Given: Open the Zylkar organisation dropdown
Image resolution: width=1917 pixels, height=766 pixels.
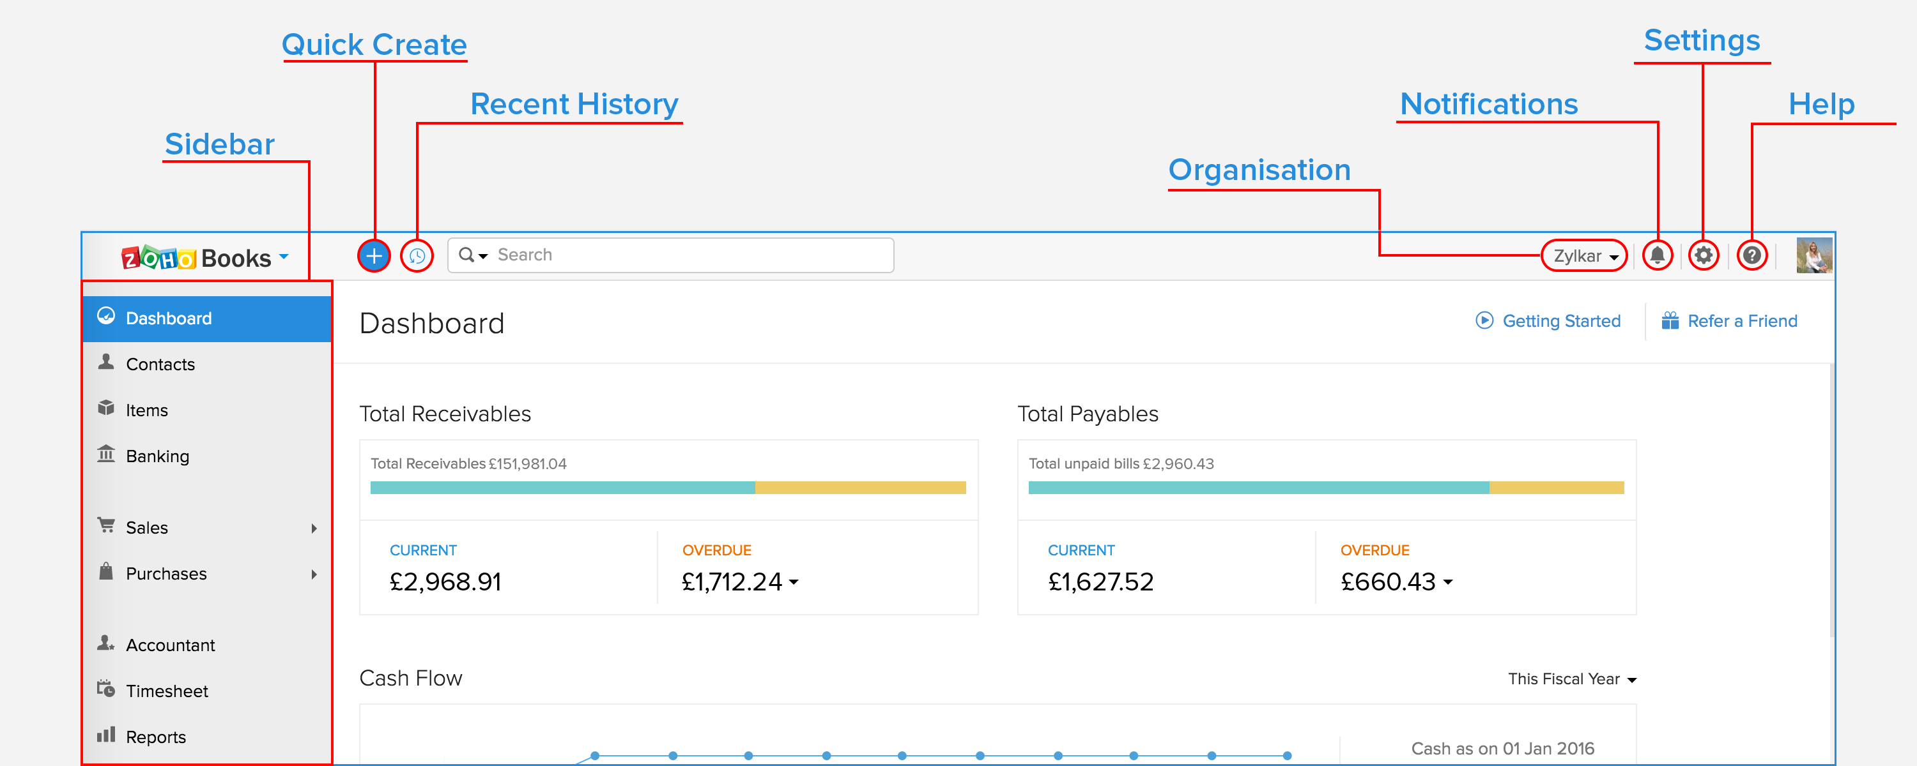Looking at the screenshot, I should coord(1584,256).
